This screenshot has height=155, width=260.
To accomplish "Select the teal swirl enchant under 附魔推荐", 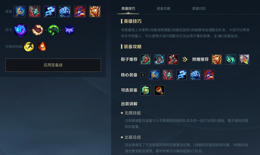I will [230, 59].
